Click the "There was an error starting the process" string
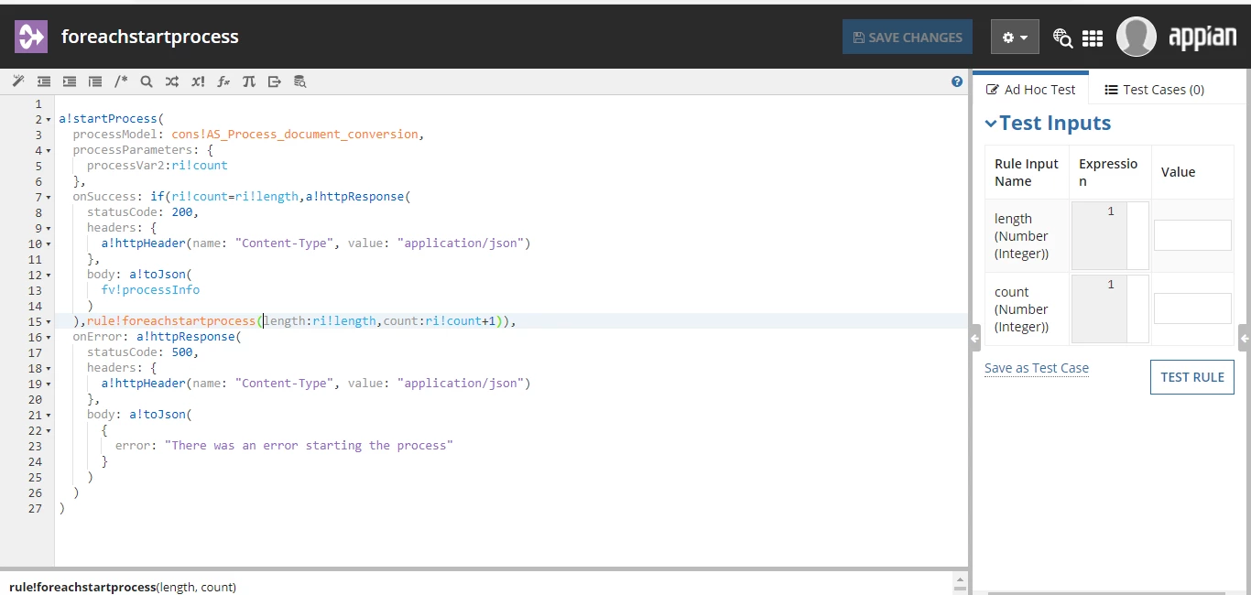Viewport: 1251px width, 595px height. click(309, 446)
